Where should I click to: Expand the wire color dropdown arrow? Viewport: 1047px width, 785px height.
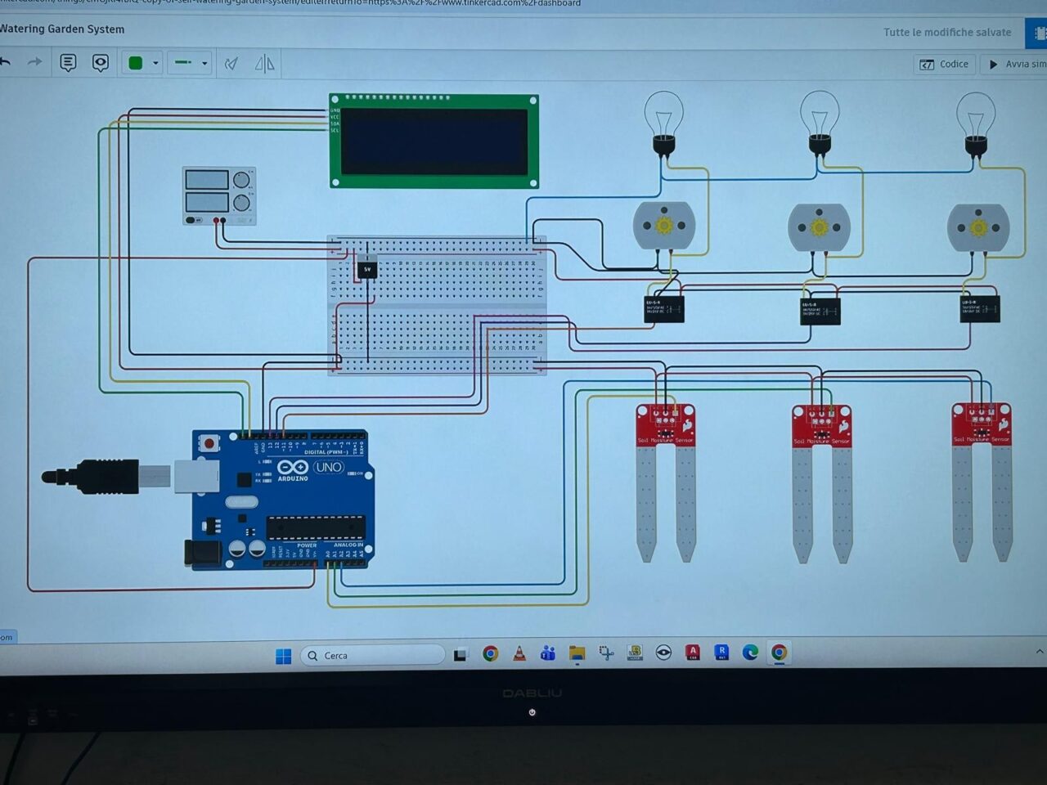(155, 63)
